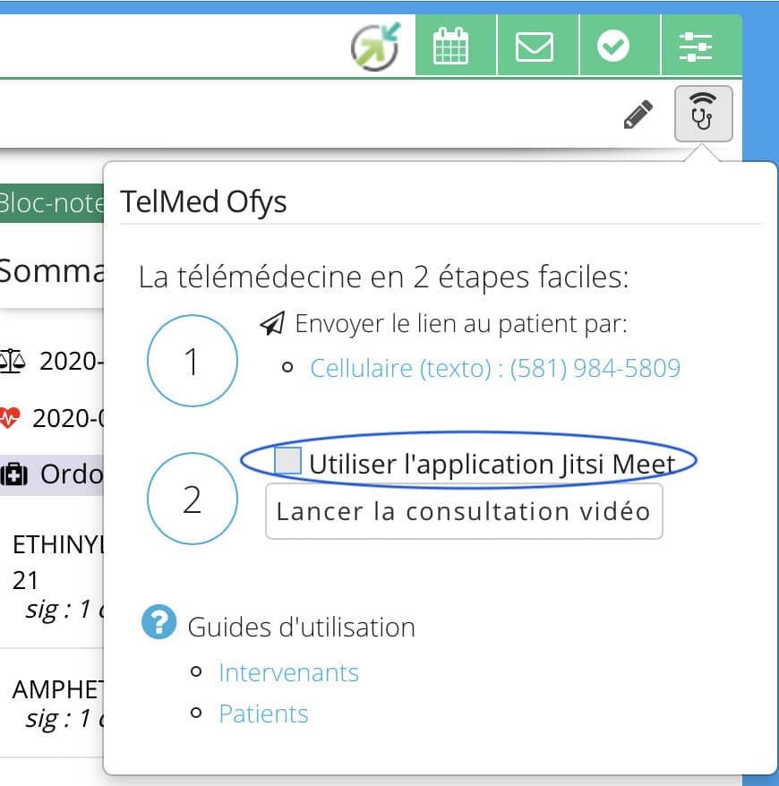
Task: Toggle the telemedicine stethoscope button
Action: point(703,114)
